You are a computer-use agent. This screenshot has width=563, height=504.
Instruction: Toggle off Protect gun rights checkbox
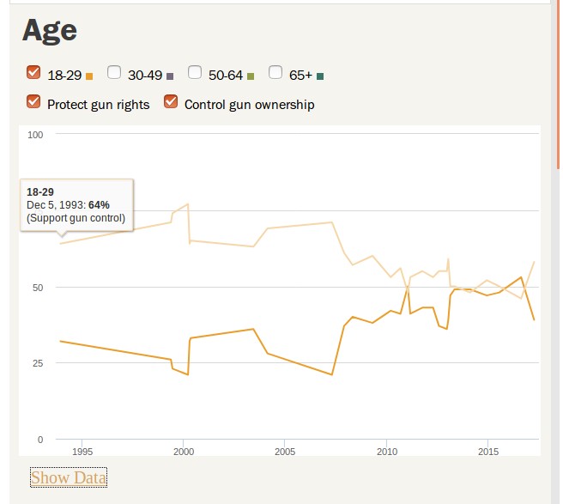click(34, 102)
